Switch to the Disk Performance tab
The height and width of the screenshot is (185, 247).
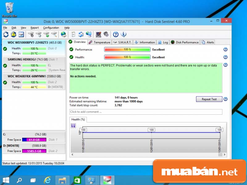[x=185, y=42]
